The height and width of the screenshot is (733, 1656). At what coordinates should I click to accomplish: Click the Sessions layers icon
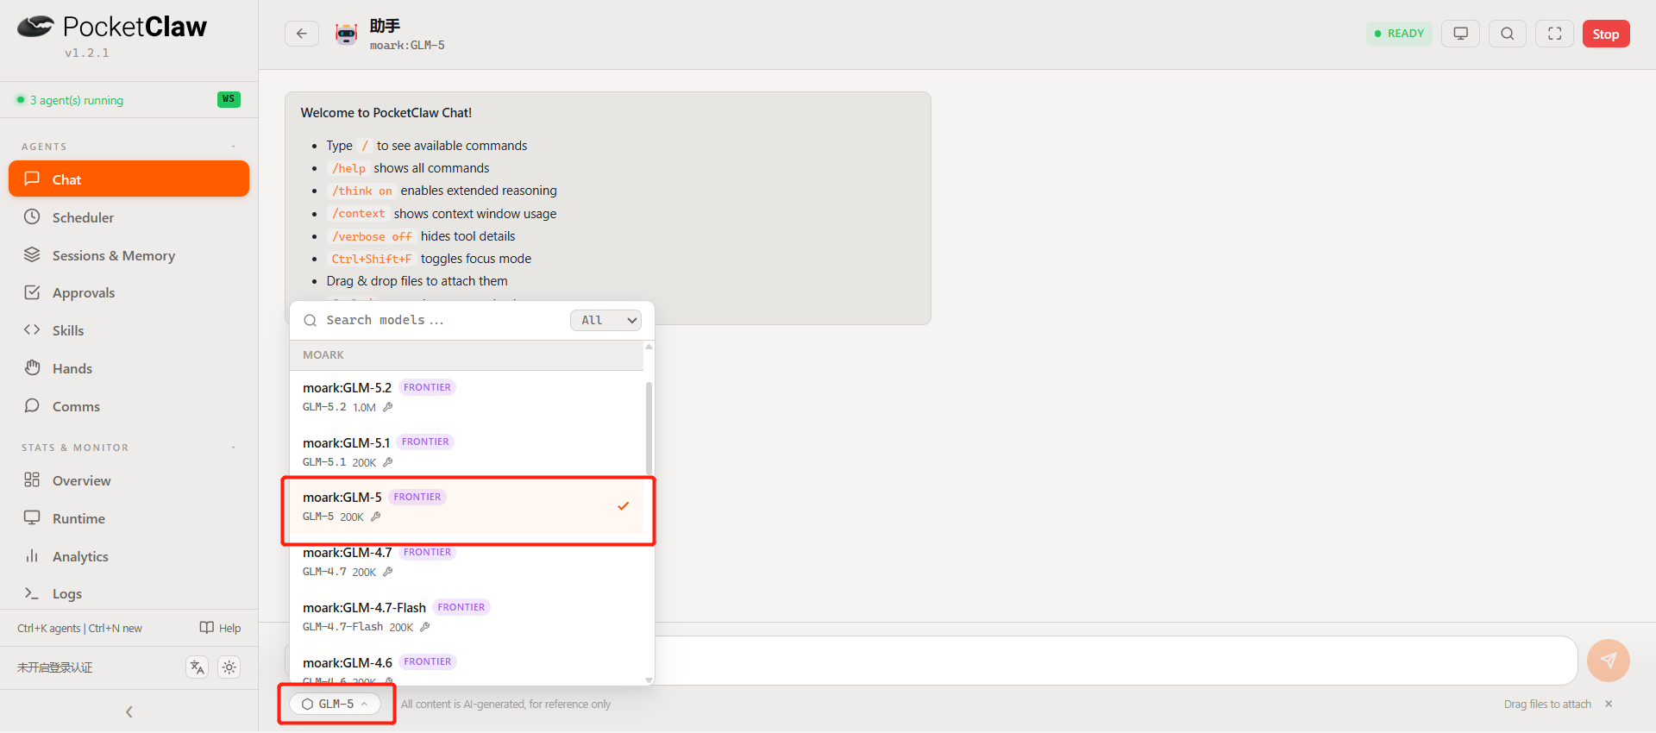(x=32, y=254)
